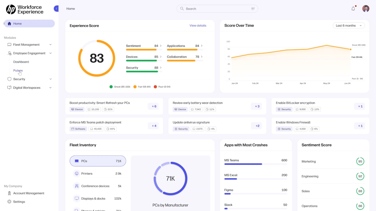Click the Figma crashes progress bar
The image size is (376, 211).
tap(256, 194)
